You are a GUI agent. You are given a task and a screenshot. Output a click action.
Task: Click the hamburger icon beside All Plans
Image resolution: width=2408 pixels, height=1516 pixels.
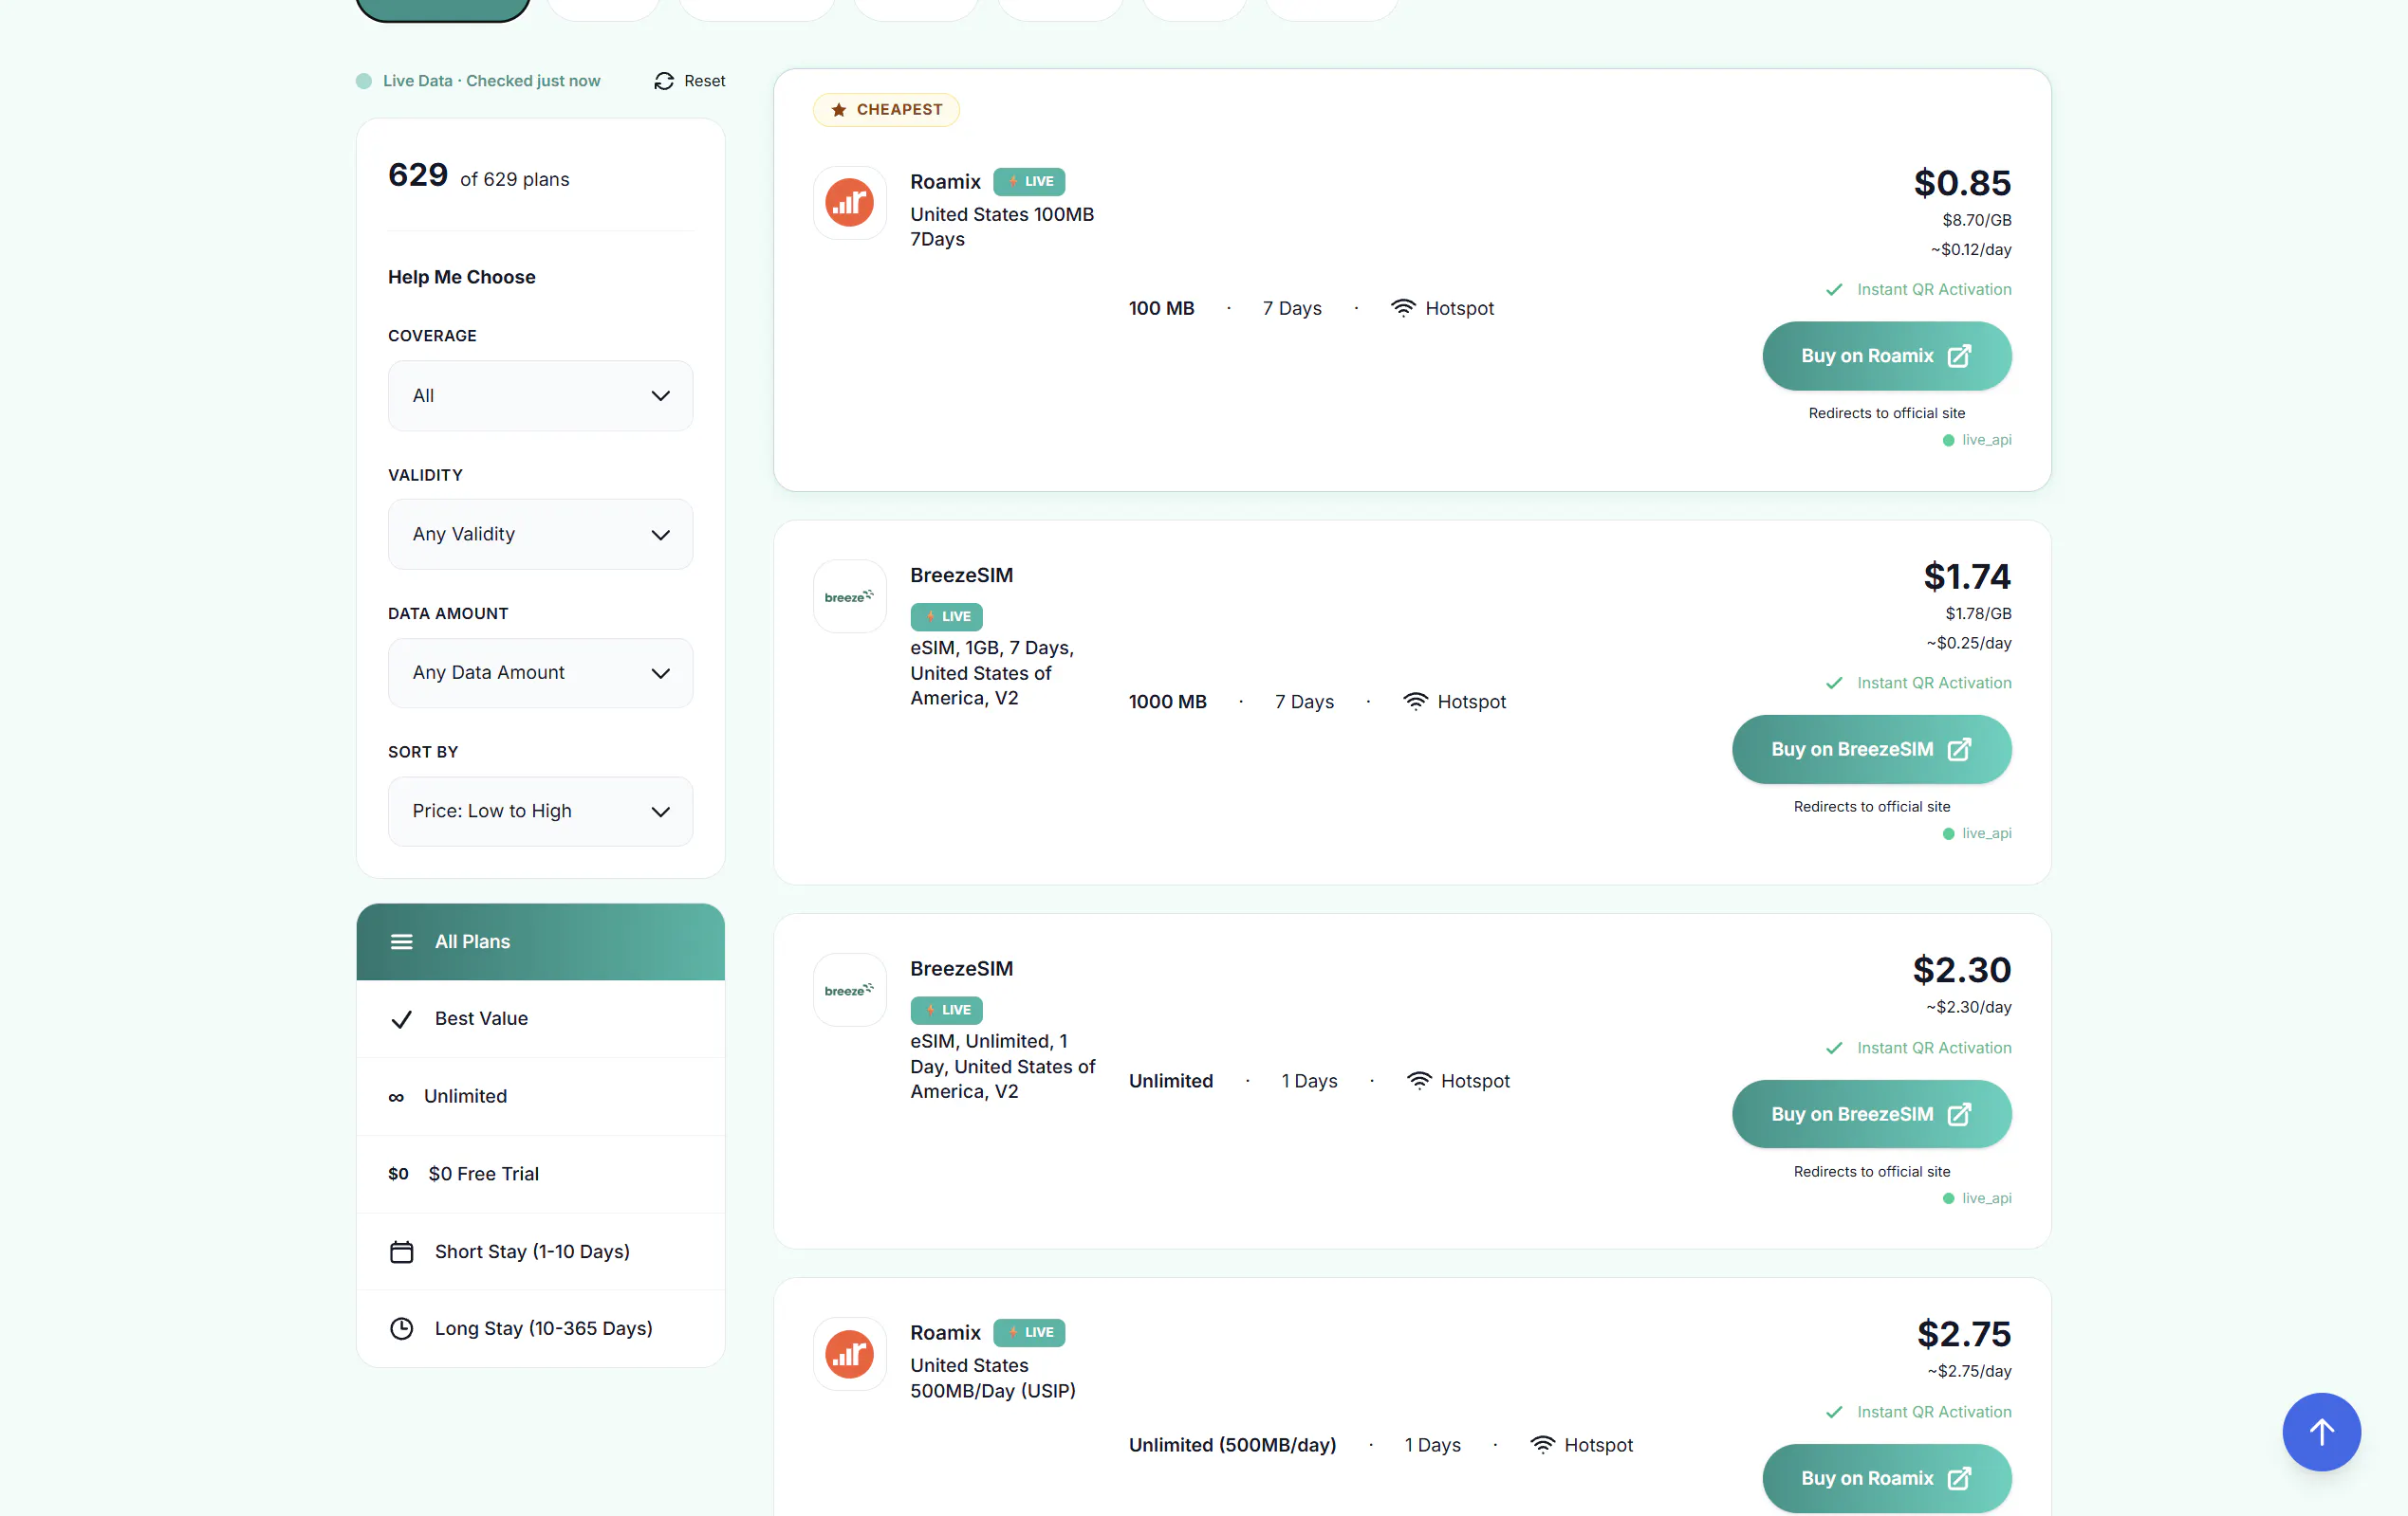click(401, 941)
